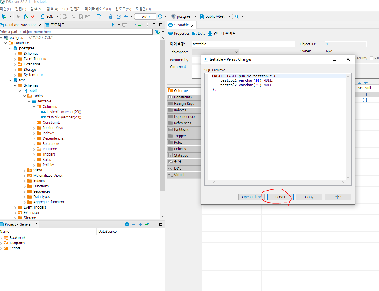379x291 pixels.
Task: Open the postgres active connection selector
Action: [x=184, y=16]
